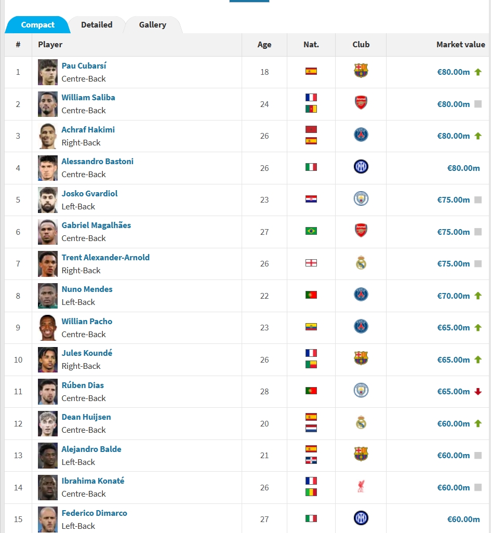Image resolution: width=491 pixels, height=533 pixels.
Task: Open the Gallery tab
Action: 153,25
